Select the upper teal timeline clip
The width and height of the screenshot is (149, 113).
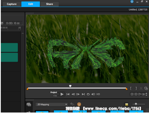(9, 47)
